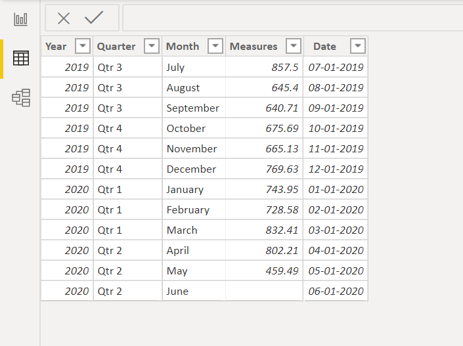Image resolution: width=463 pixels, height=346 pixels.
Task: Select the August month cell
Action: pos(194,88)
